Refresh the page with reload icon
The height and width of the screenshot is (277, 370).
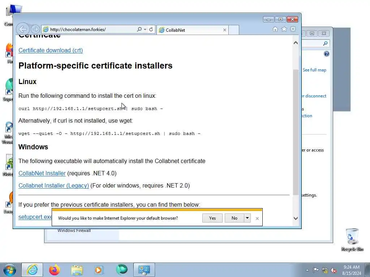click(151, 30)
